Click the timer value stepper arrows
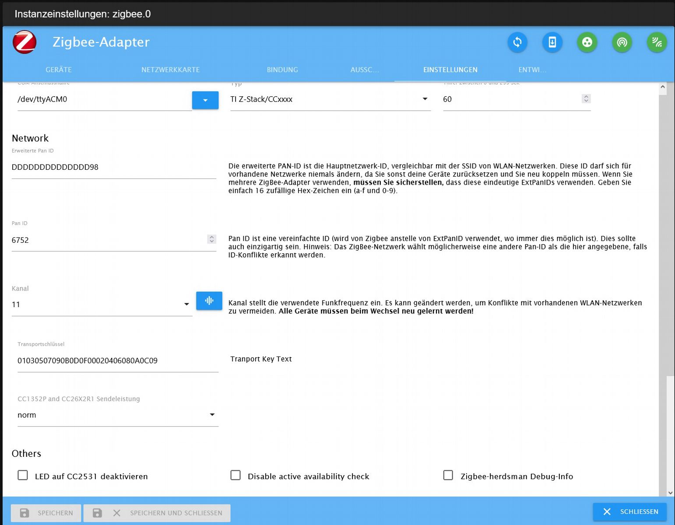 pos(586,99)
